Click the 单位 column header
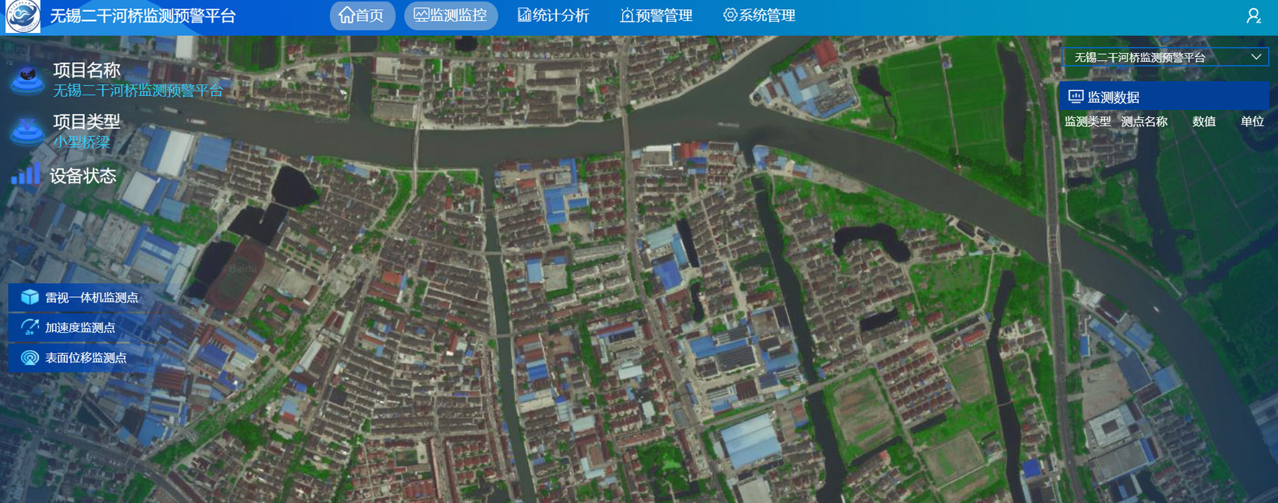This screenshot has height=503, width=1278. click(x=1252, y=122)
